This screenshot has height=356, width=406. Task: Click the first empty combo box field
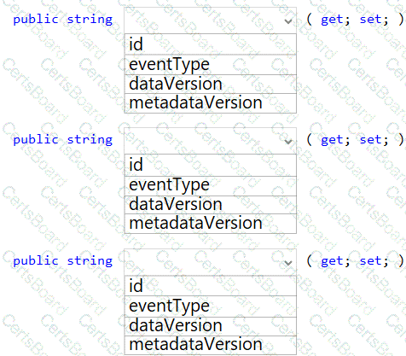point(211,20)
